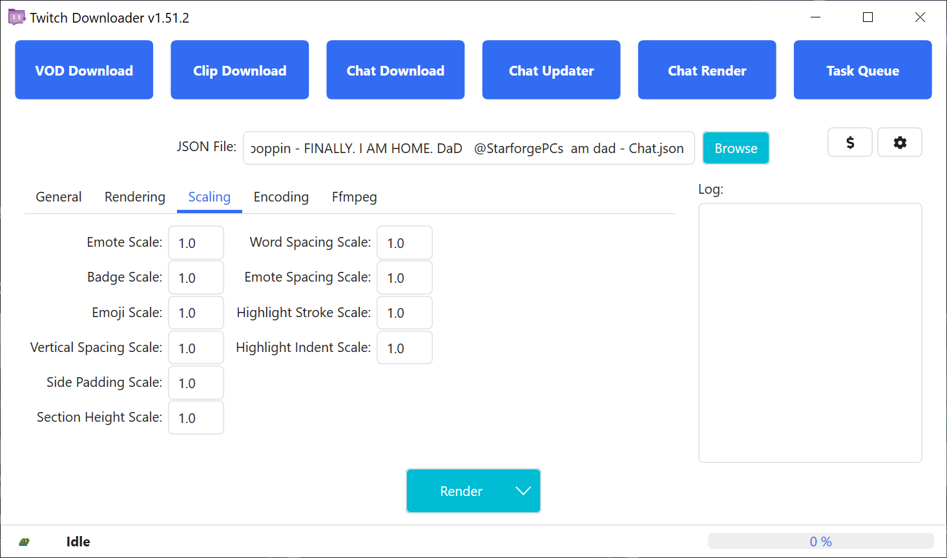
Task: Click the Idle status text
Action: (x=78, y=542)
